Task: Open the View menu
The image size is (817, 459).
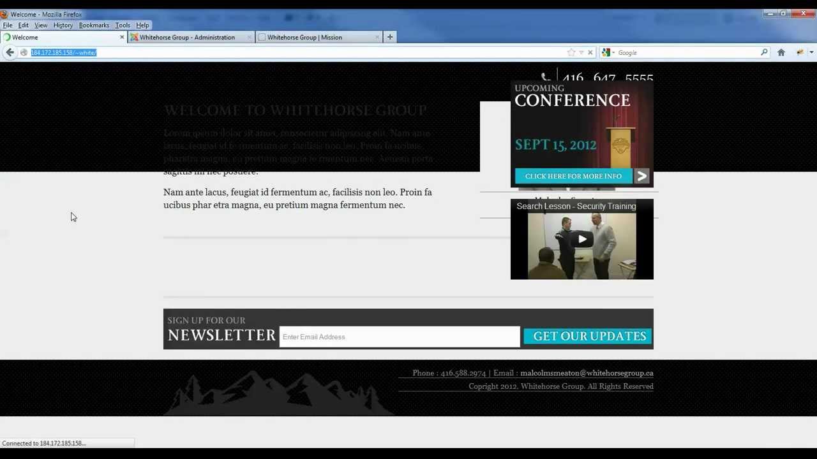Action: 41,25
